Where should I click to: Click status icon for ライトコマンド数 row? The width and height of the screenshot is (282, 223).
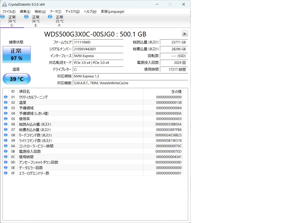(6, 140)
